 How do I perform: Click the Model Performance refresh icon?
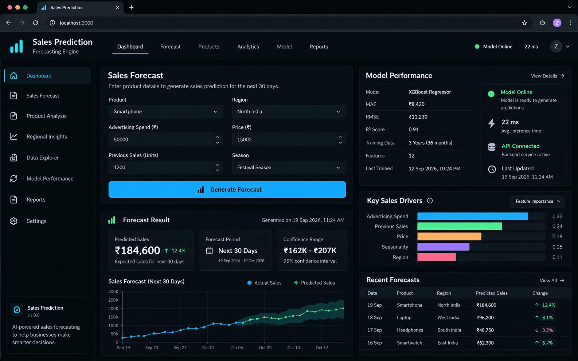coord(13,178)
